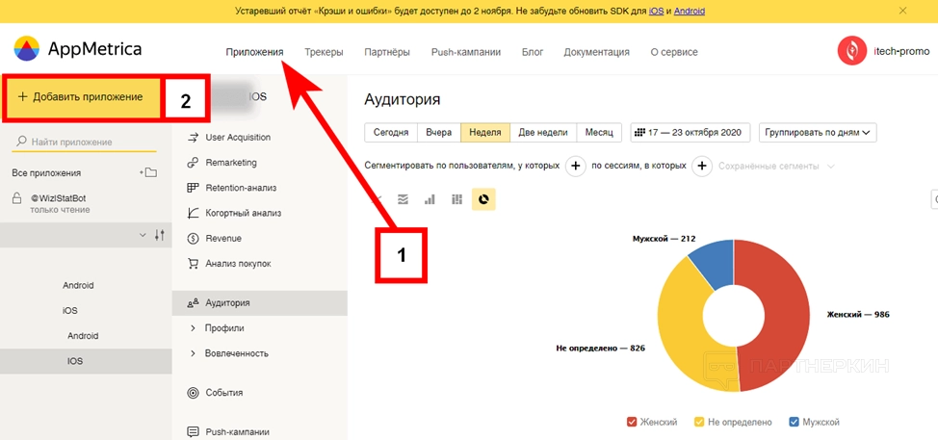Expand the Профили section
The height and width of the screenshot is (440, 938).
pos(194,328)
